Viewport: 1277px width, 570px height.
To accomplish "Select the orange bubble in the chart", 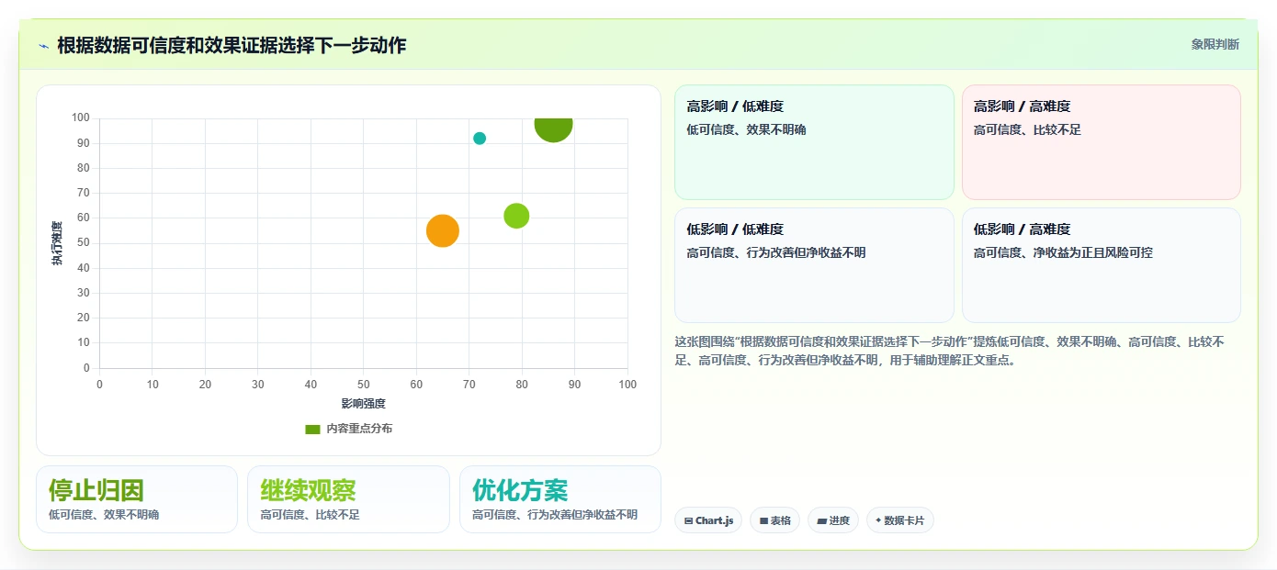I will tap(443, 230).
